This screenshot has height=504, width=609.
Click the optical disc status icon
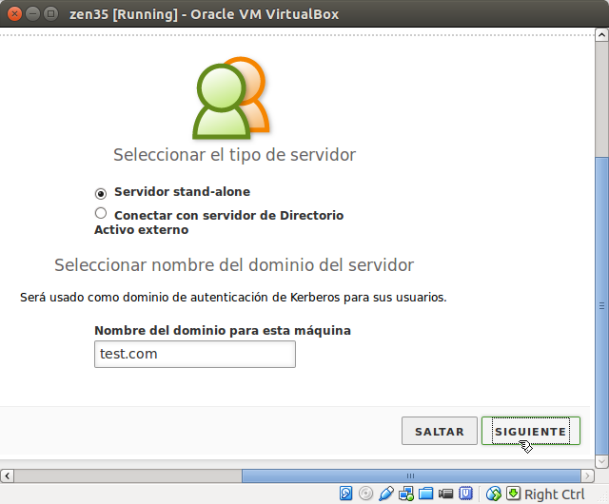coord(365,494)
